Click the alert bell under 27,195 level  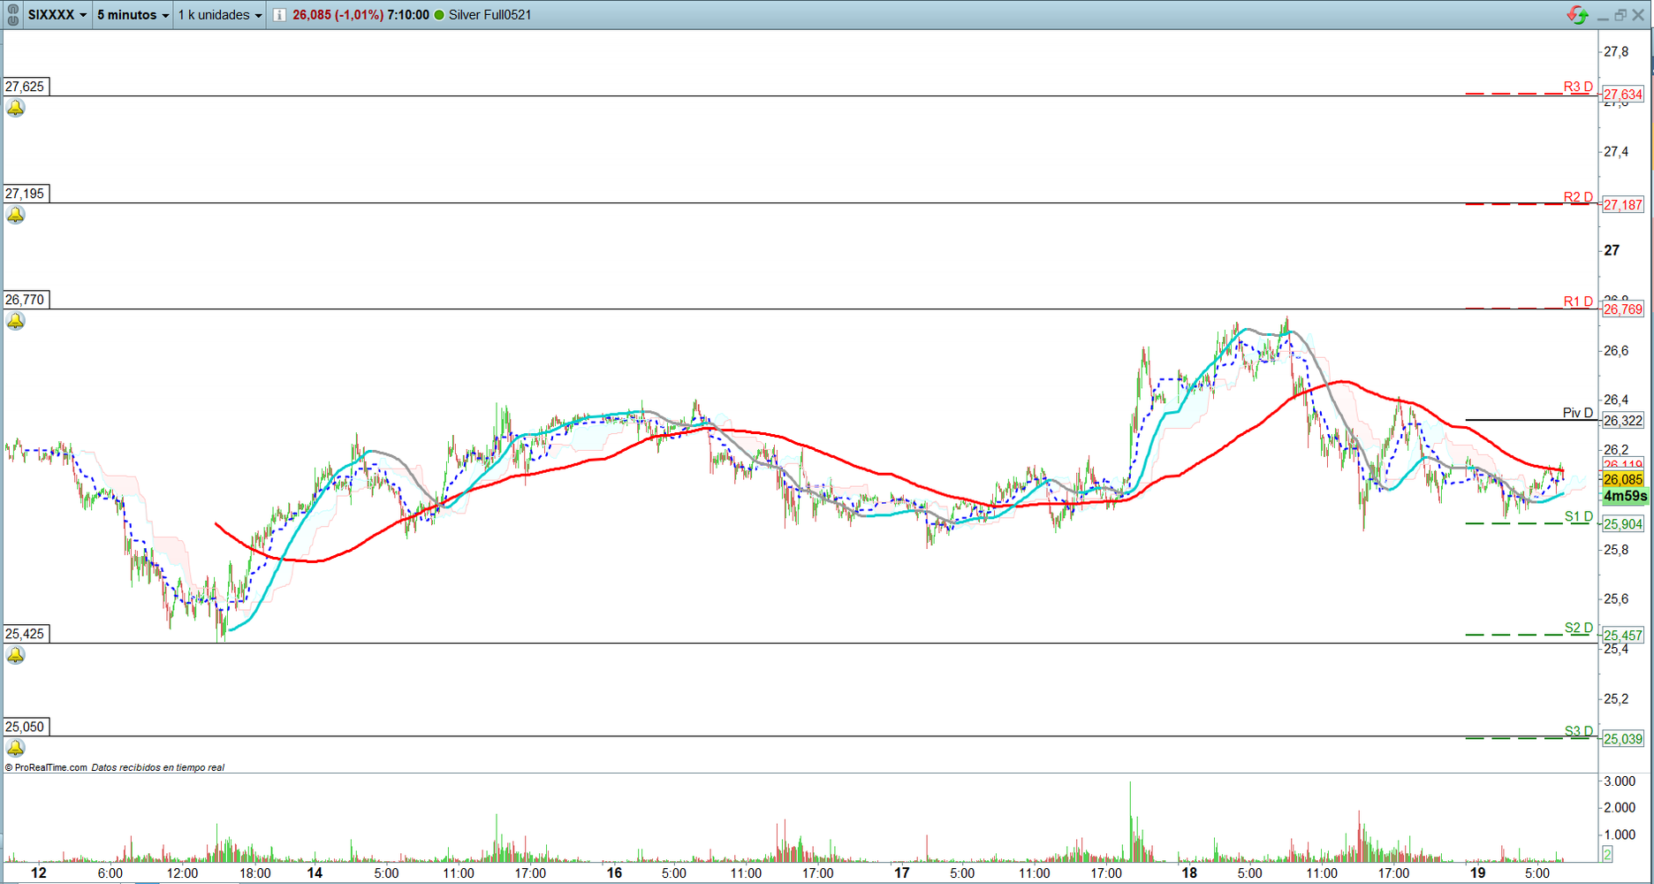click(x=15, y=215)
